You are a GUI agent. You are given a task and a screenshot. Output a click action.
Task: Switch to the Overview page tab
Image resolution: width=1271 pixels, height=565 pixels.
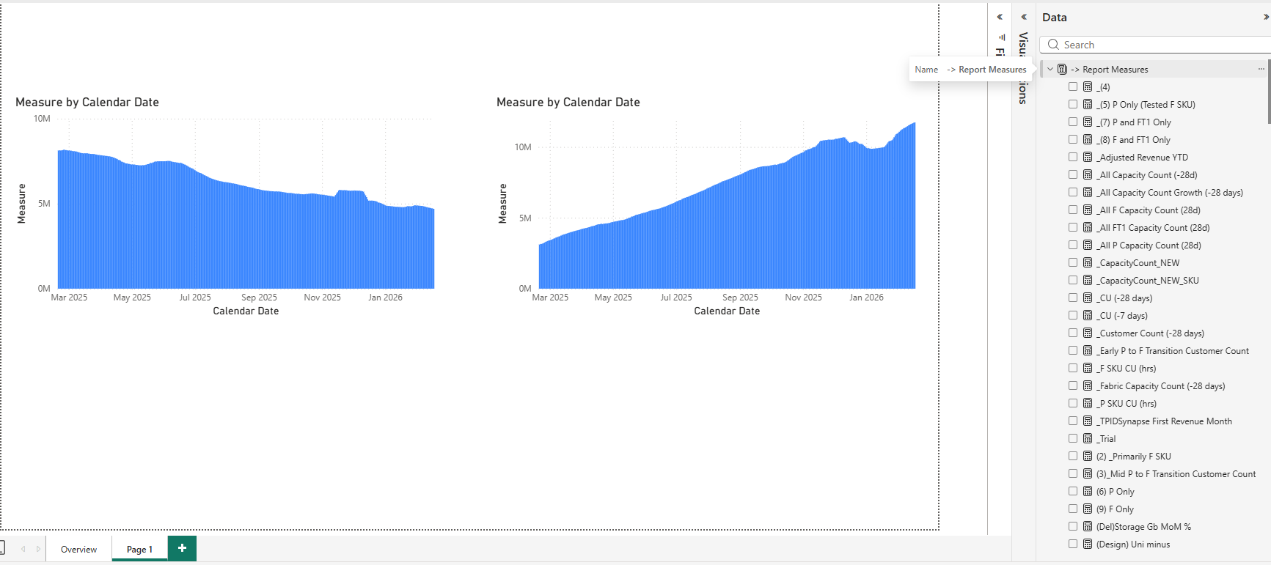[78, 549]
